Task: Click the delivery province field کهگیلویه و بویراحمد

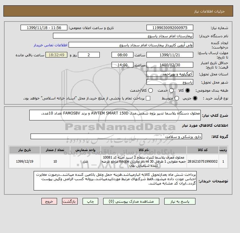Action: click(170, 74)
